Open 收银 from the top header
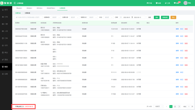This screenshot has width=195, height=110. [158, 3]
